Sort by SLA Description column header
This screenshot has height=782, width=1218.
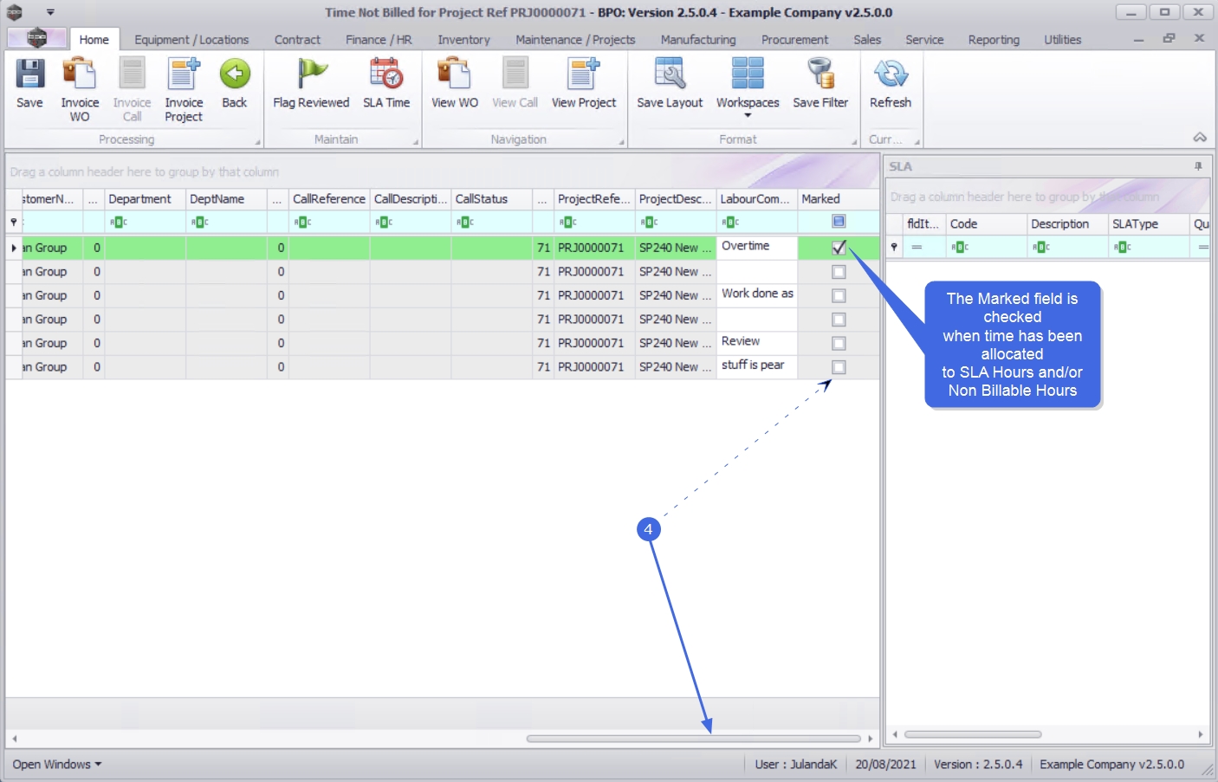[1067, 223]
